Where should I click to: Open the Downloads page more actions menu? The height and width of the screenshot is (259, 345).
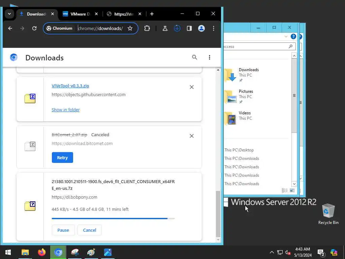pos(210,57)
